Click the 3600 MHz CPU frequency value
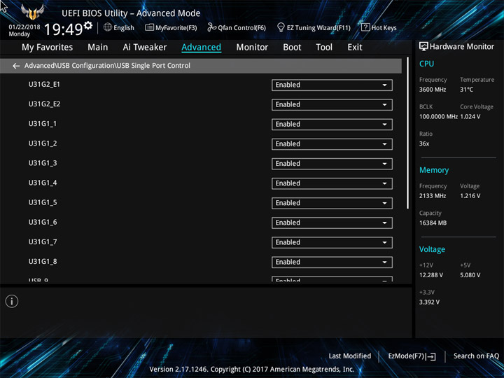This screenshot has width=504, height=378. [433, 90]
